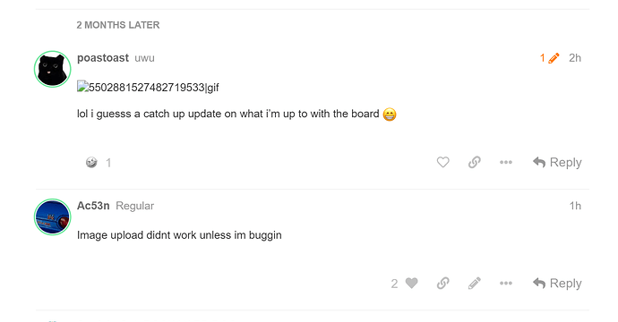Open Ac53n's blue car avatar
This screenshot has width=618, height=322.
pos(53,216)
